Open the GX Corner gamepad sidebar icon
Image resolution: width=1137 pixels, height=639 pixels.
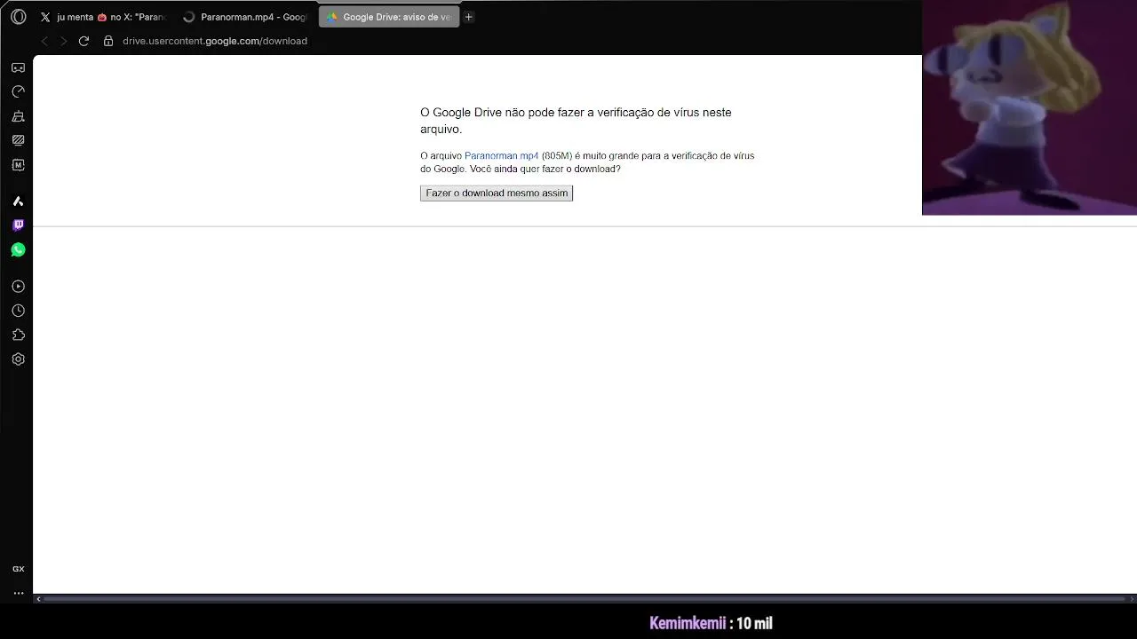pyautogui.click(x=18, y=67)
